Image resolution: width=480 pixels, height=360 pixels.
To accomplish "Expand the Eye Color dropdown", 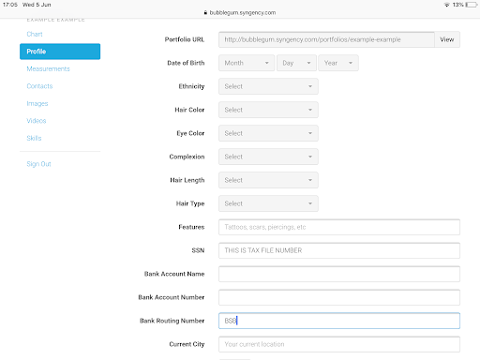I will [268, 133].
